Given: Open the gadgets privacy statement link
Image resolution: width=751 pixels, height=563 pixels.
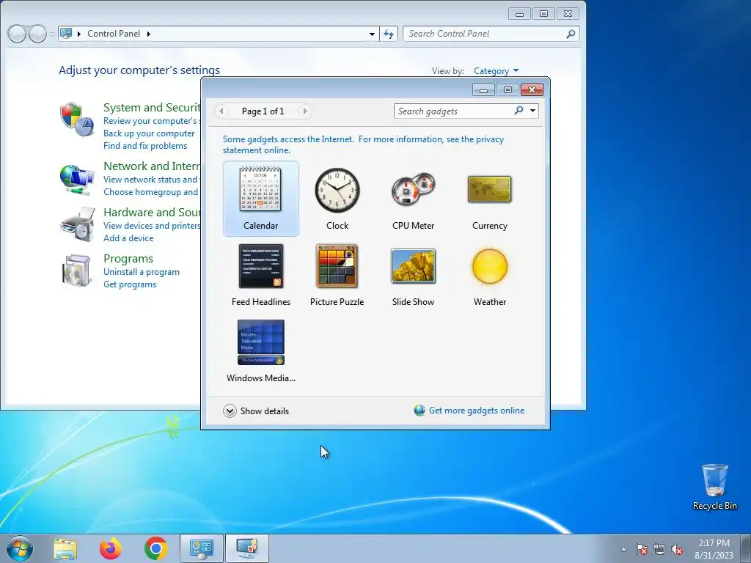Looking at the screenshot, I should tap(363, 144).
